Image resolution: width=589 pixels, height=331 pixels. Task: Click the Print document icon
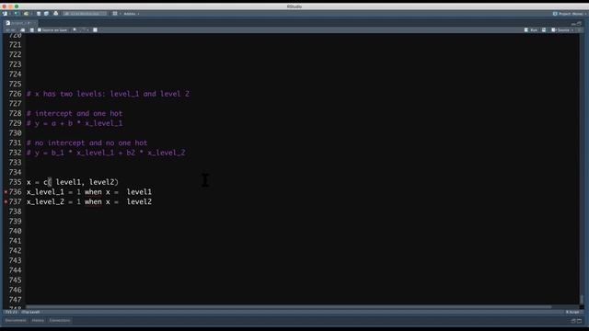tap(55, 14)
